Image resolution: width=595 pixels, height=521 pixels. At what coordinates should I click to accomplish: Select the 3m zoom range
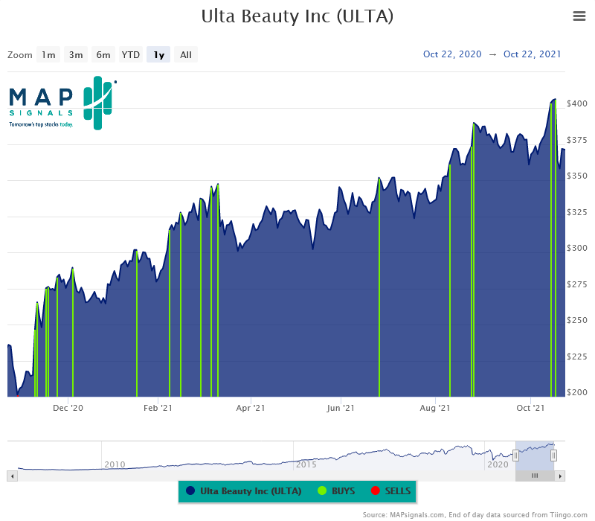[76, 54]
